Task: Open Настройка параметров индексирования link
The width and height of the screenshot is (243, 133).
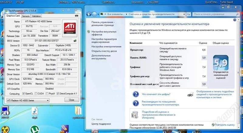Action: pos(104,41)
